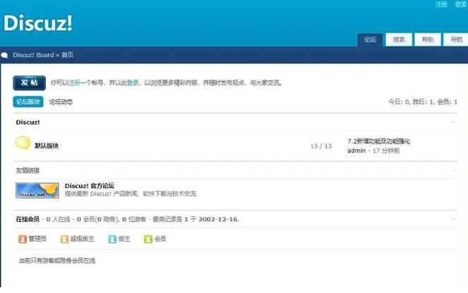The image size is (468, 293).
Task: Click the 2002-12-16 record date
Action: pos(219,219)
